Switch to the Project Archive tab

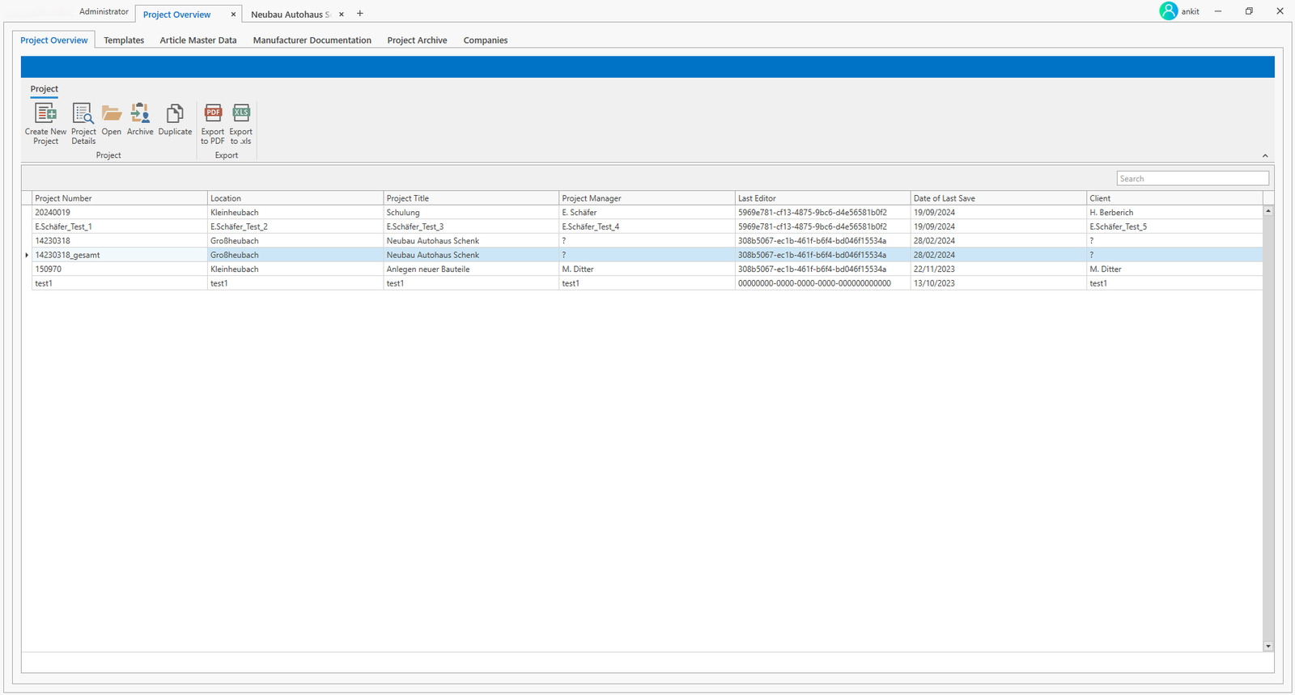tap(417, 40)
